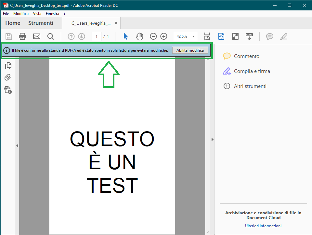Open Altri strumenti plus entry
The height and width of the screenshot is (235, 312).
[x=245, y=86]
